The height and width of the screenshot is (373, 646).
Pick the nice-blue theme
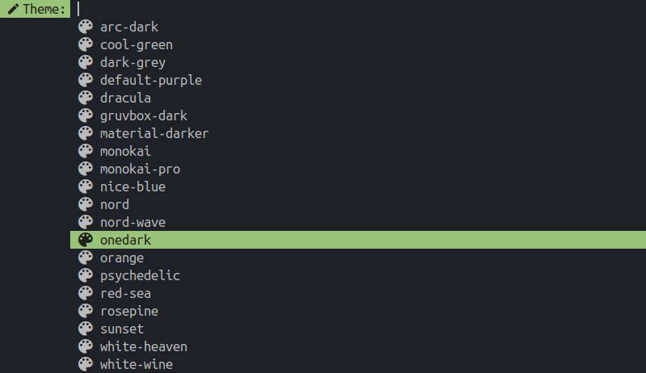tap(358, 186)
